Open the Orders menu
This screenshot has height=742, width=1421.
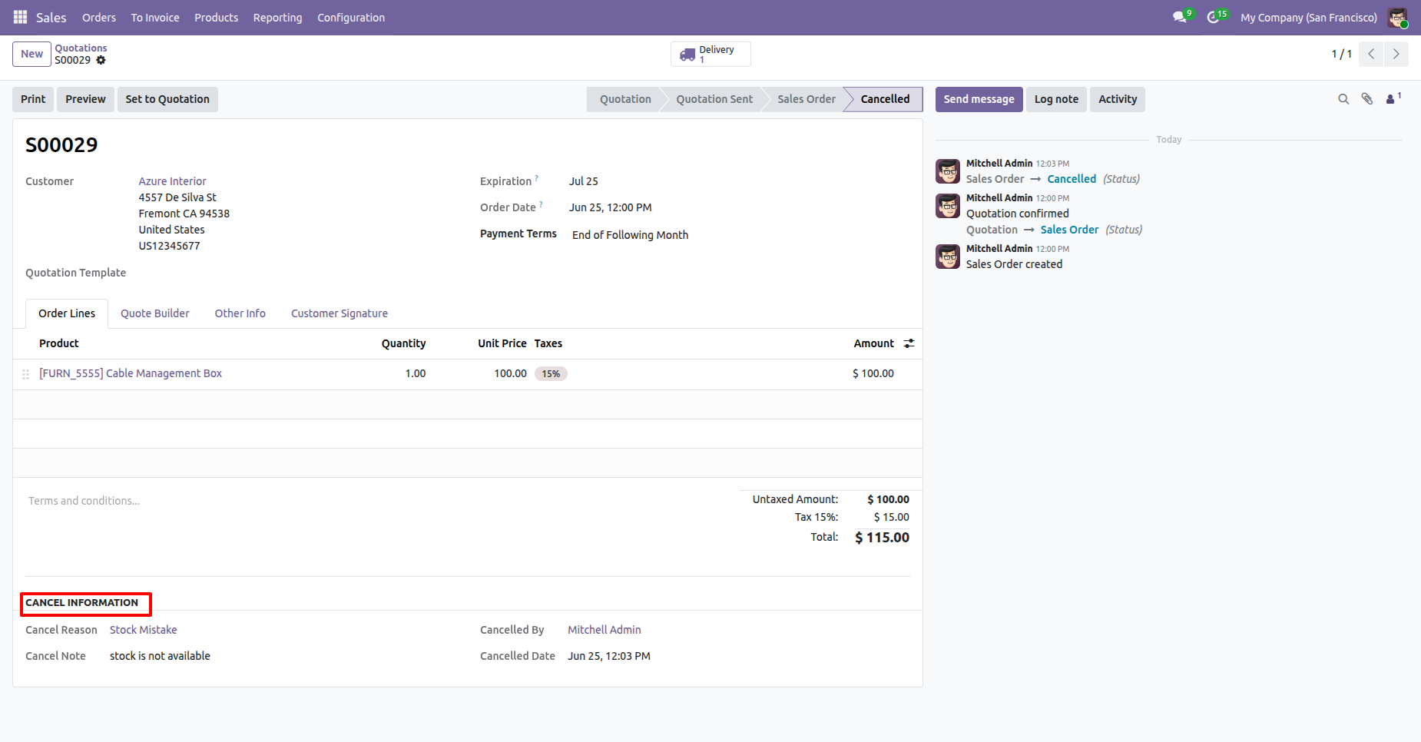(99, 17)
